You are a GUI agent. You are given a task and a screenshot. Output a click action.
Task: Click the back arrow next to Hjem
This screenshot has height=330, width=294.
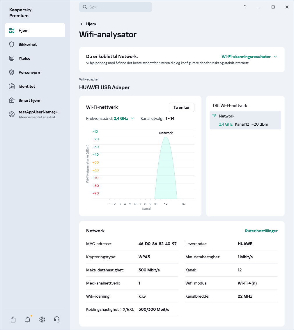[x=82, y=24]
